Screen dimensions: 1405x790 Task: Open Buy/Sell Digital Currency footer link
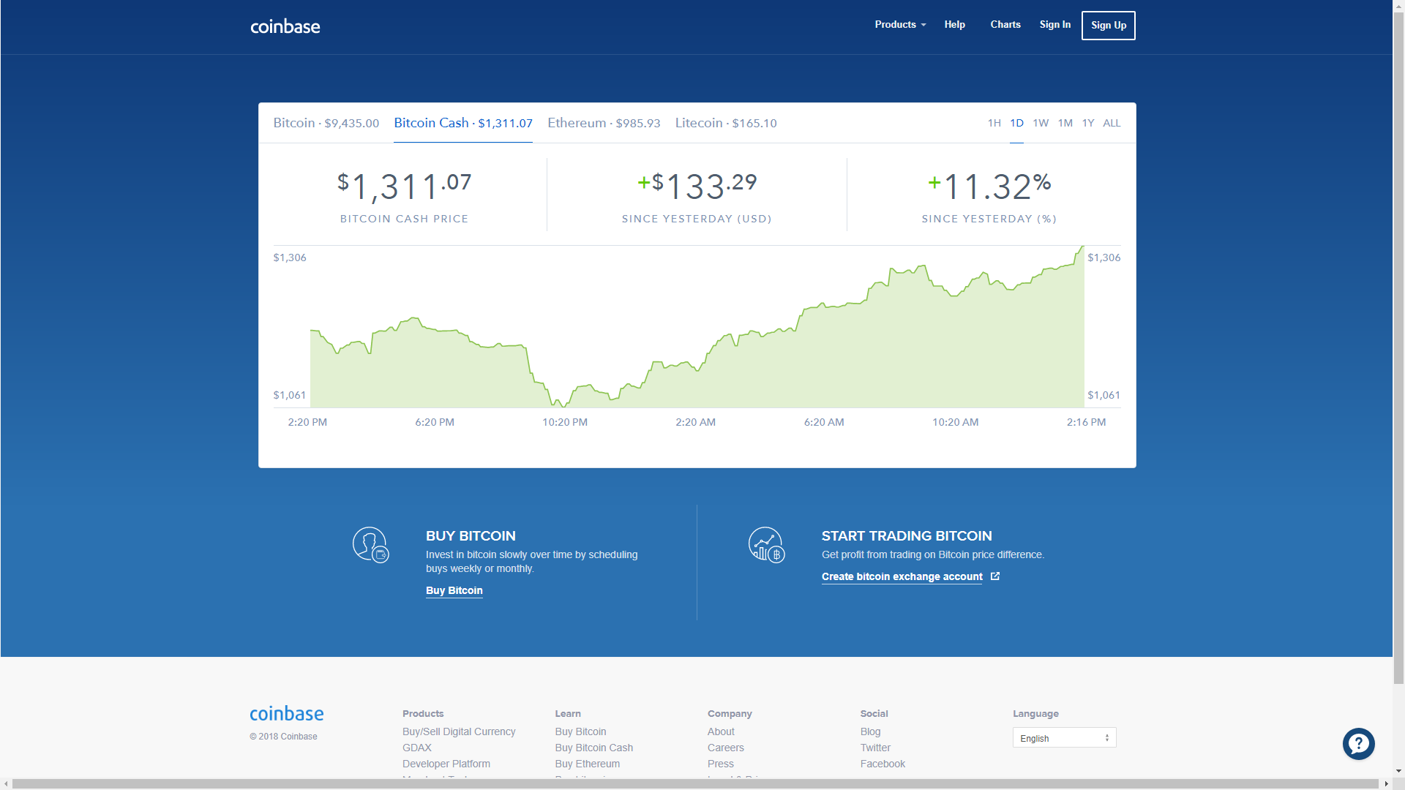tap(459, 731)
